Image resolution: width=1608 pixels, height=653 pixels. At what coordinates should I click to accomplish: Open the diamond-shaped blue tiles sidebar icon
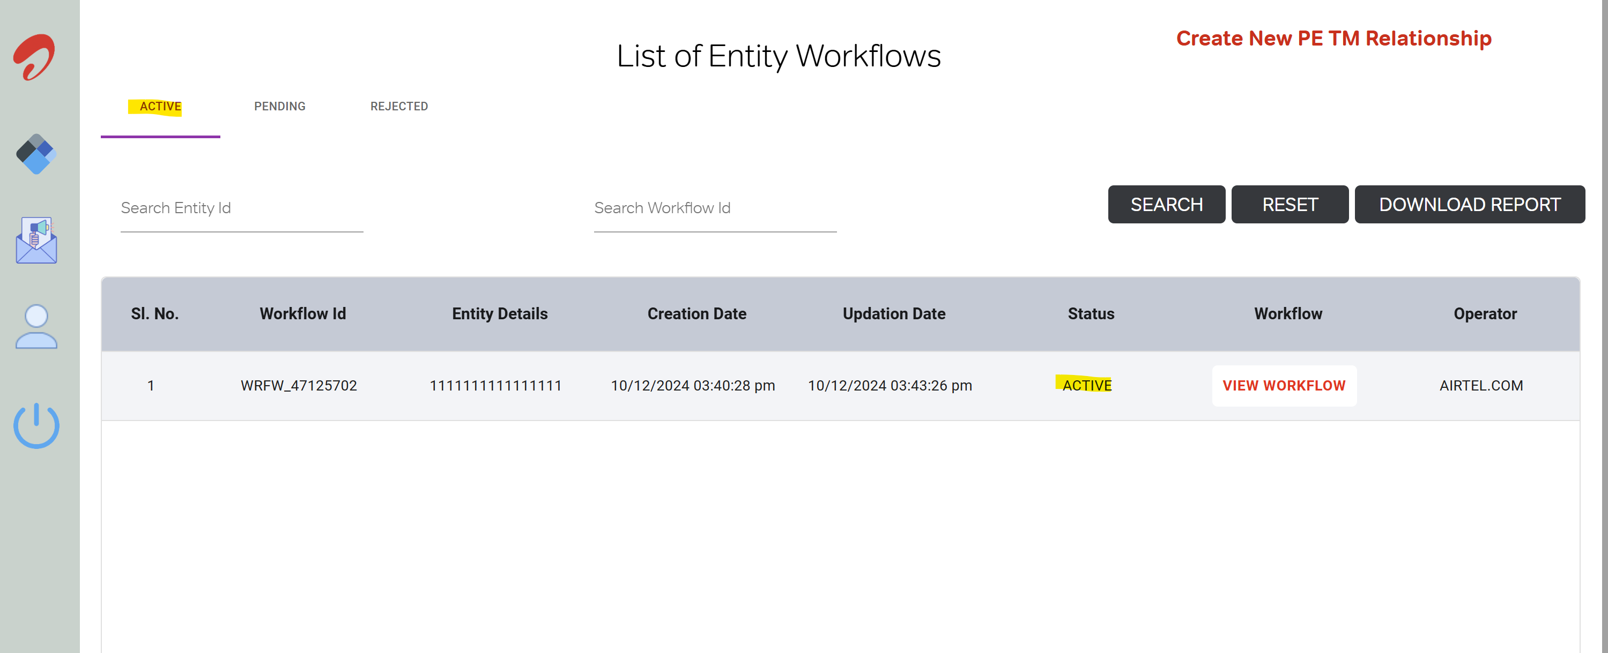(x=35, y=154)
